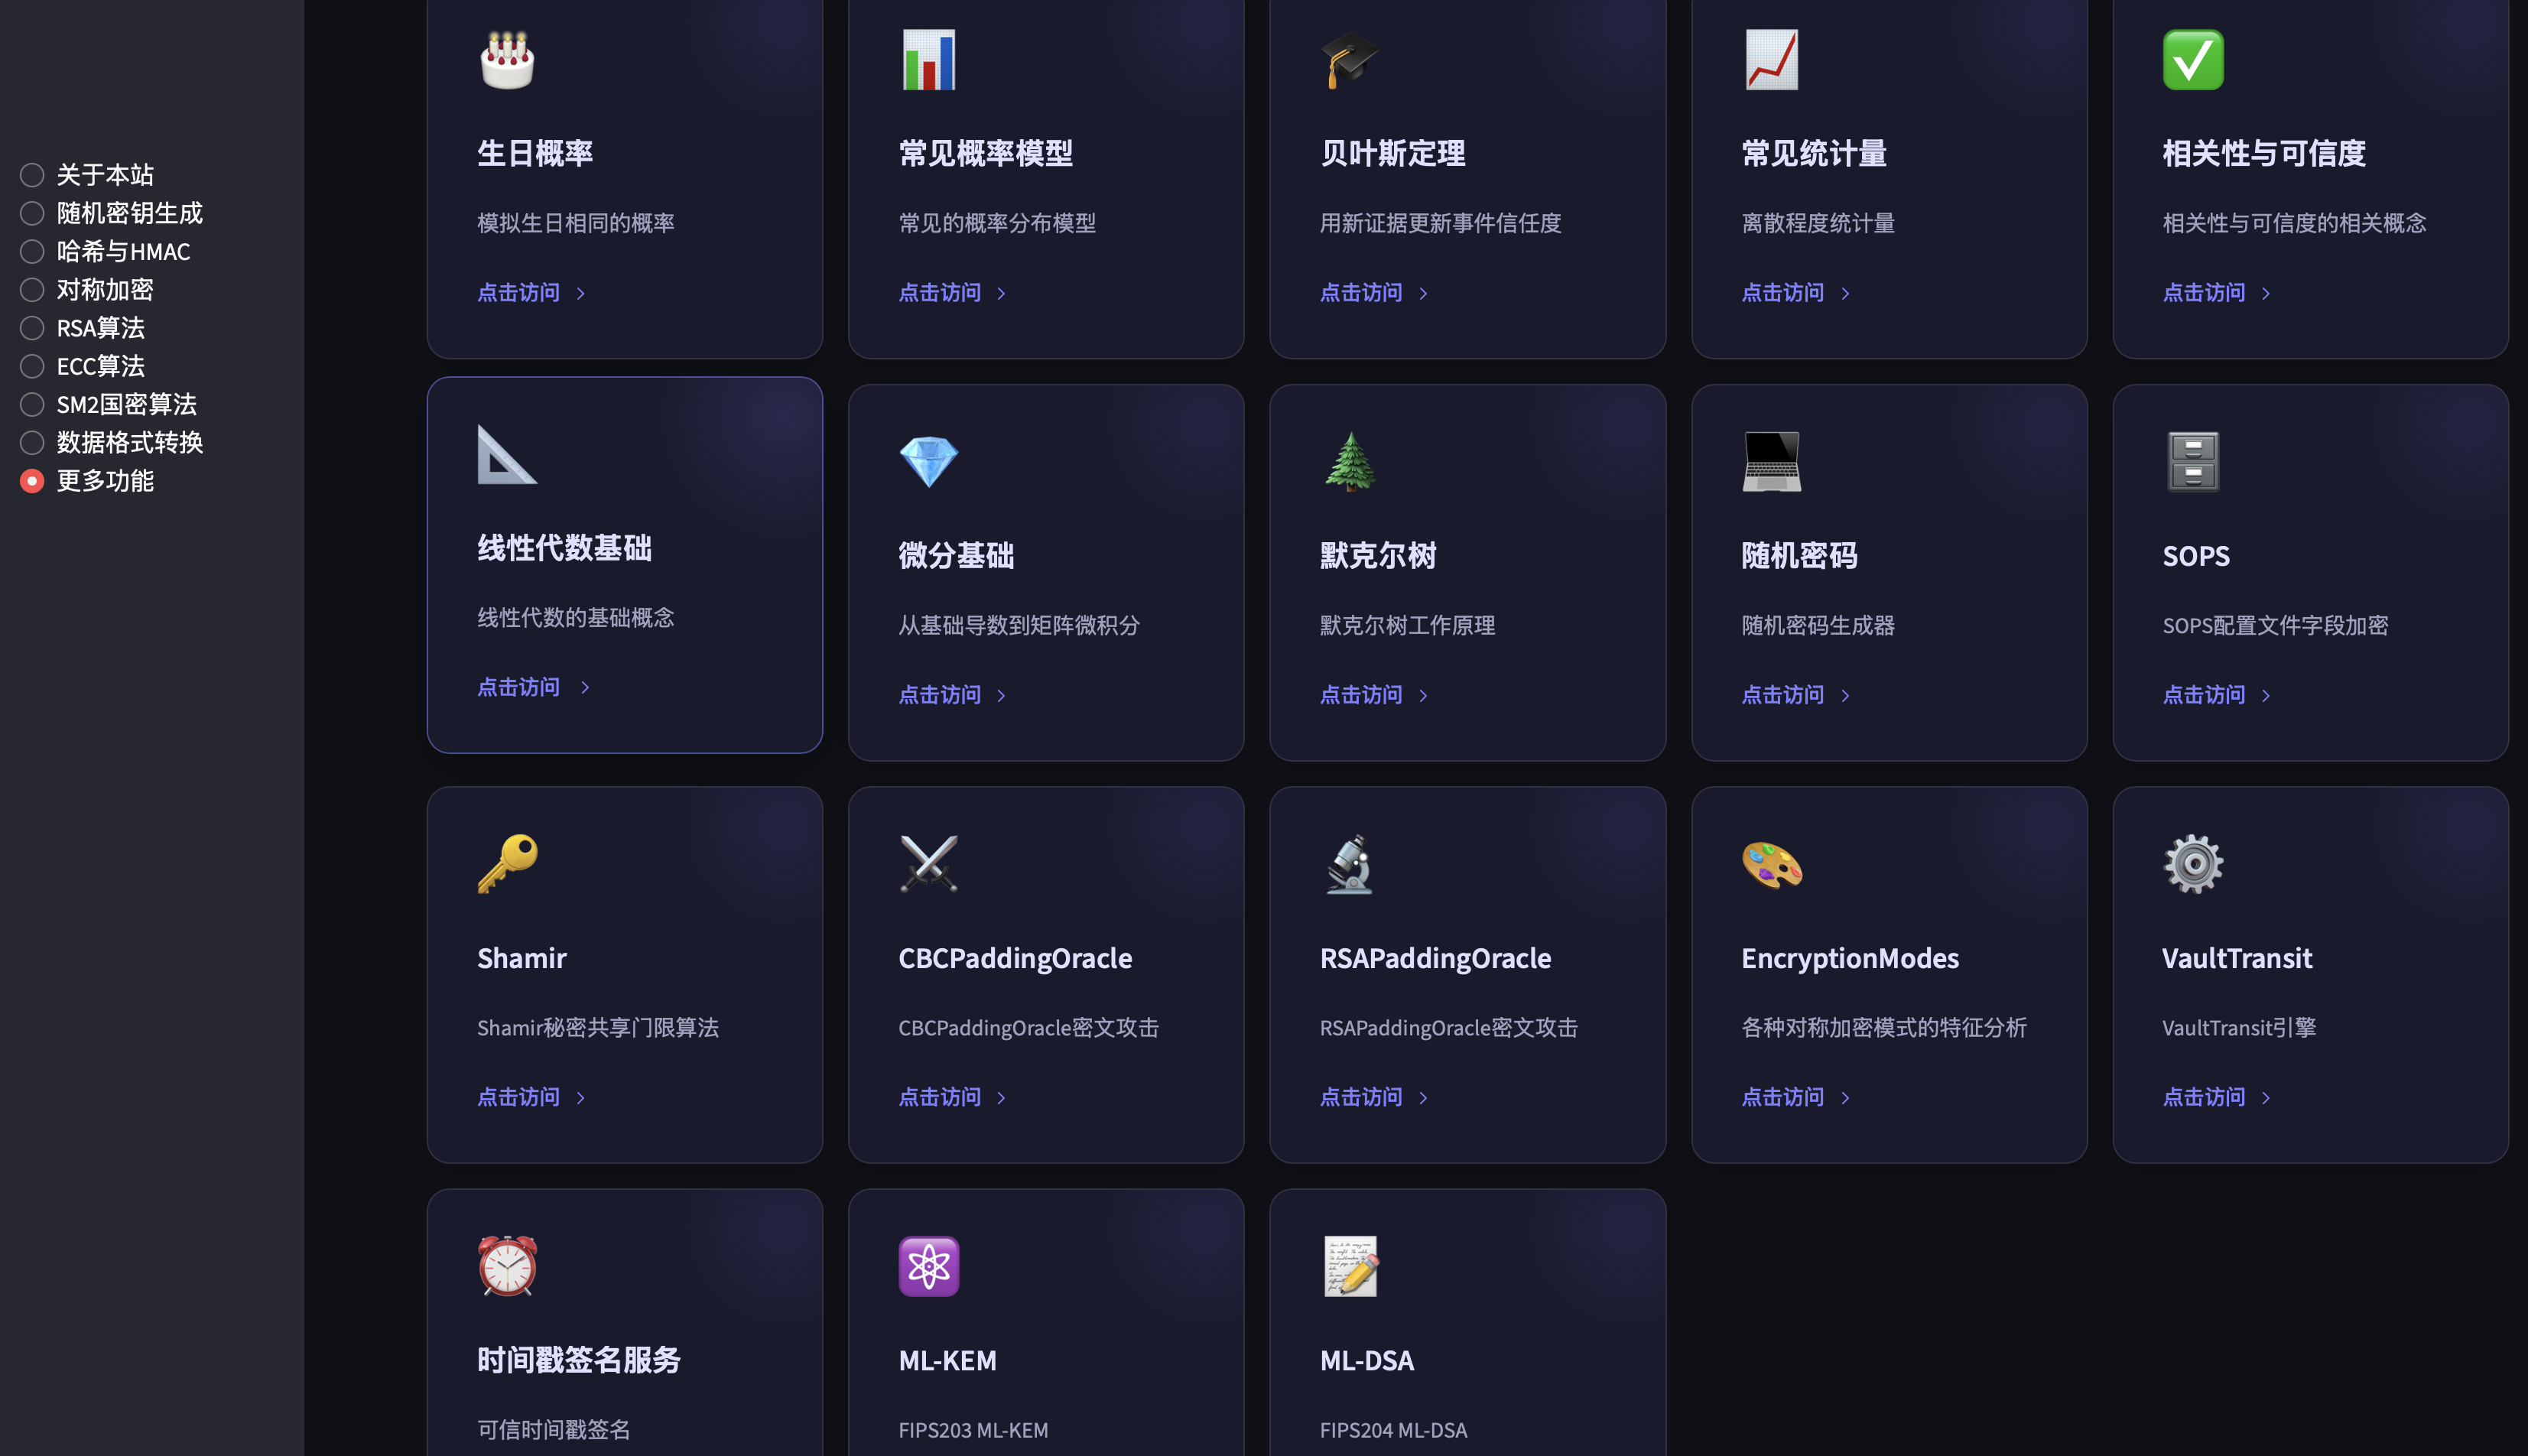
Task: Click the ML-DSA card heading
Action: coord(1366,1360)
